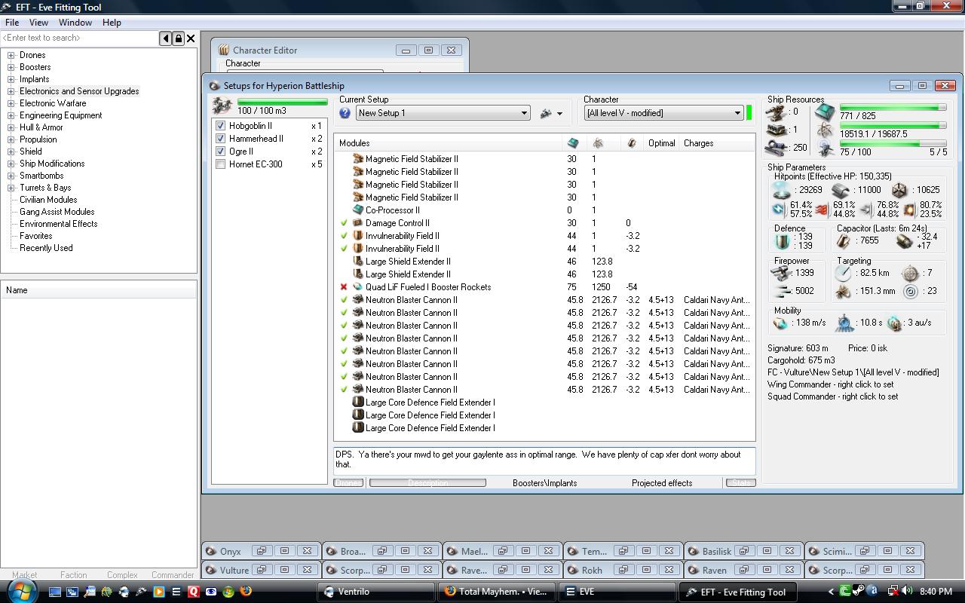
Task: Switch to the Projected effects tab
Action: pyautogui.click(x=661, y=483)
